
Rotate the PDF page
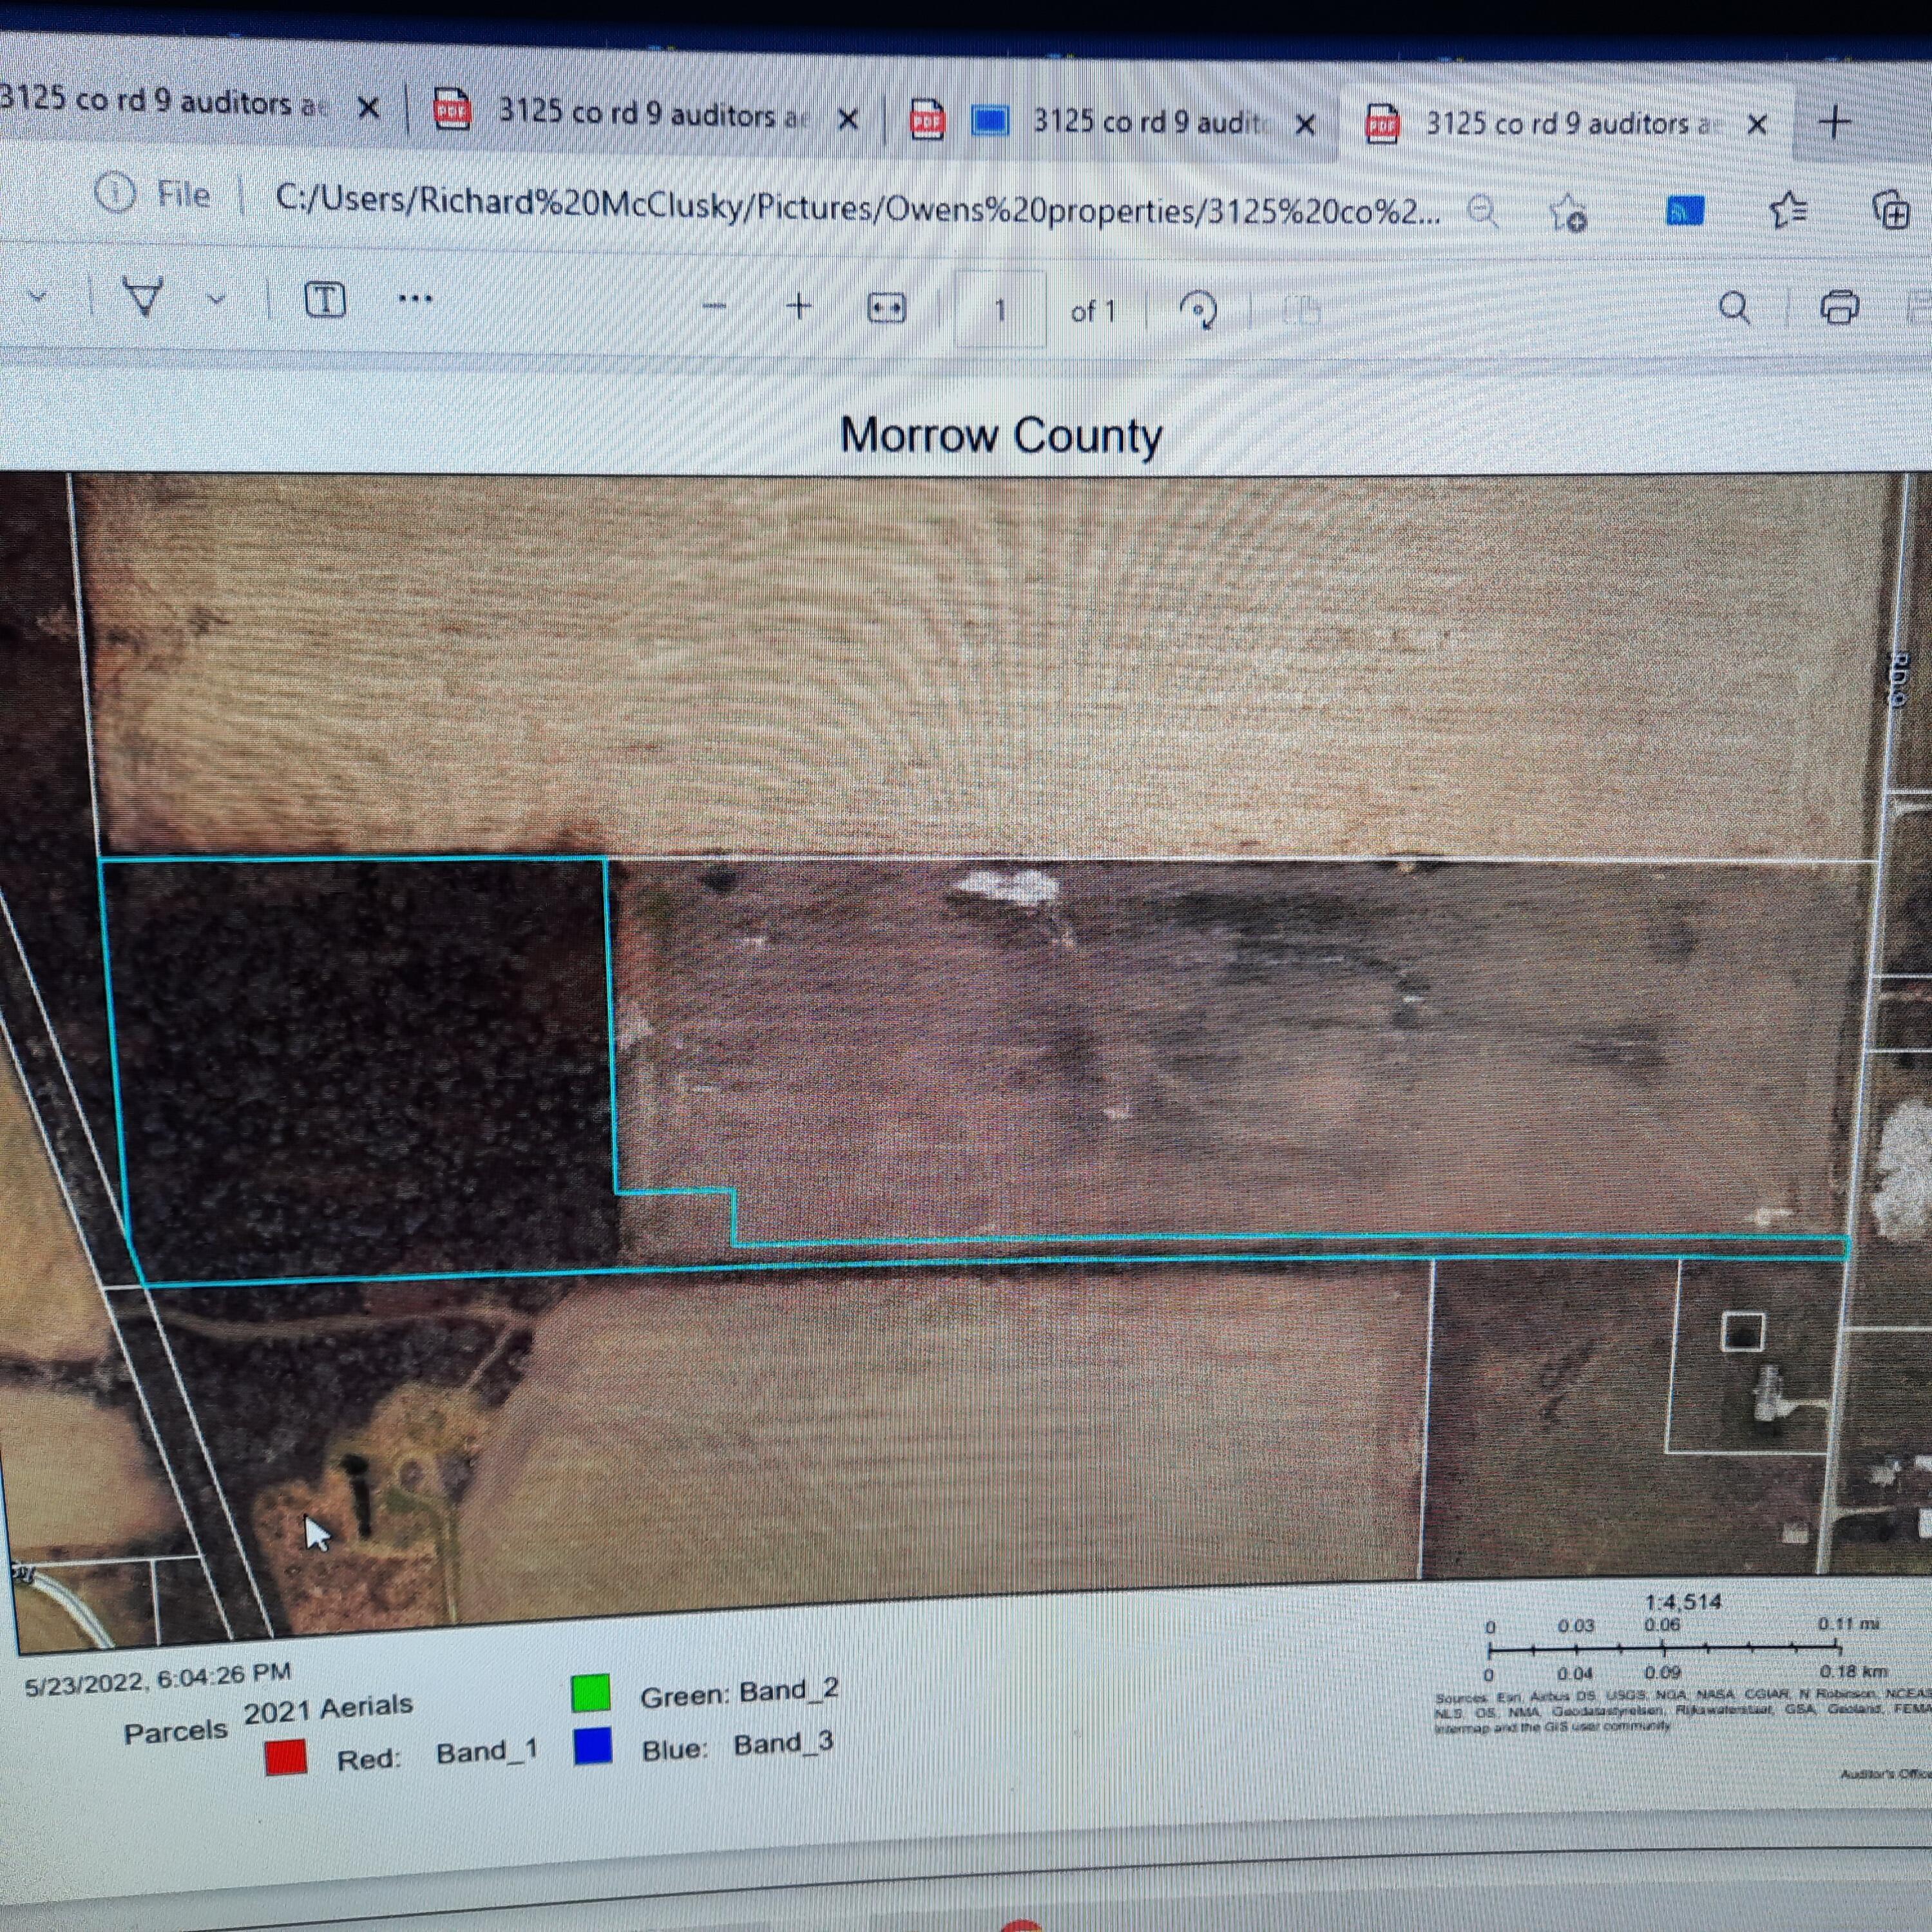click(1198, 311)
